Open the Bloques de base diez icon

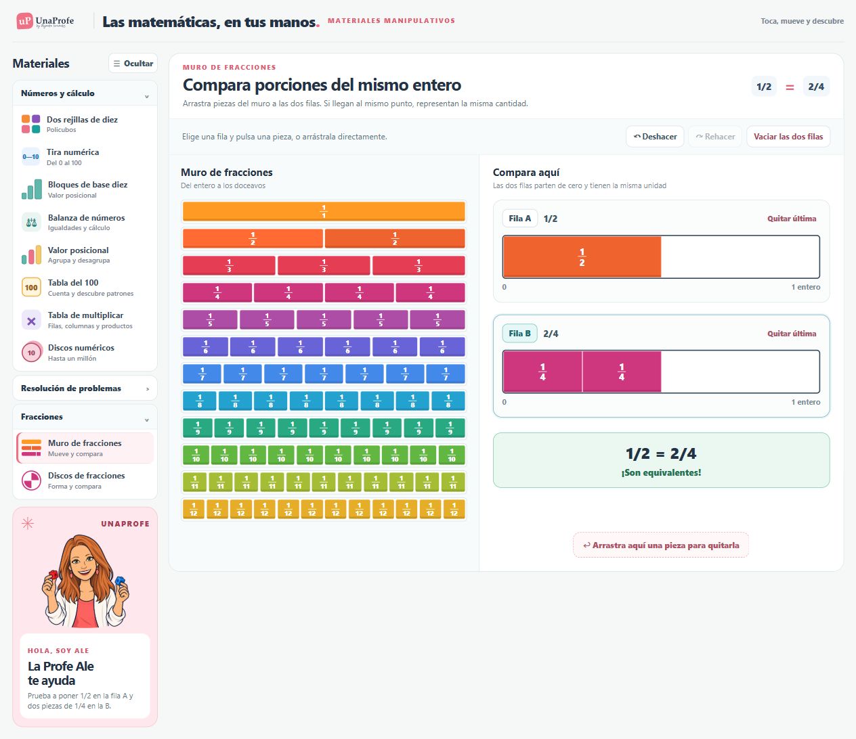31,189
